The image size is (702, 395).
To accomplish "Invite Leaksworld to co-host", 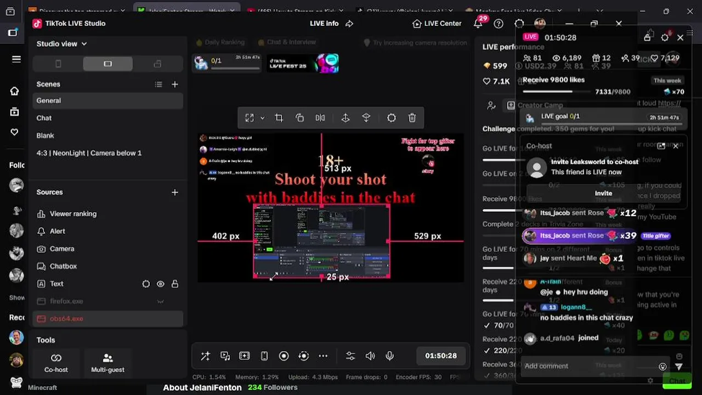I will coord(603,193).
